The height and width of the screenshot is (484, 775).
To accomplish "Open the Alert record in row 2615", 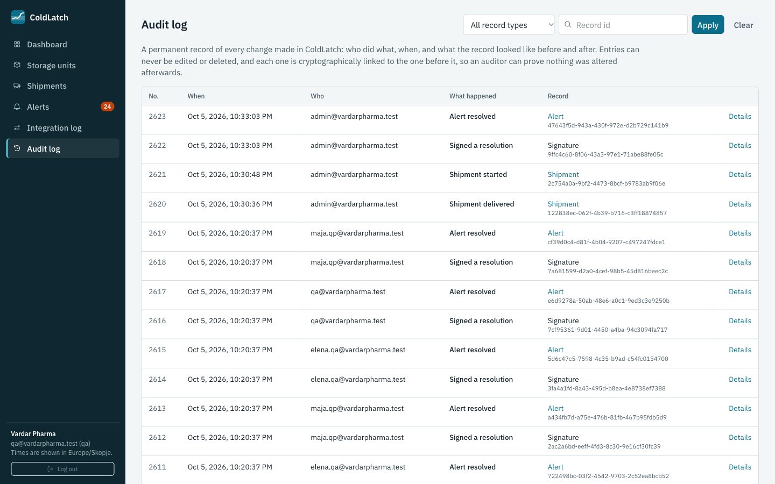I will 555,350.
